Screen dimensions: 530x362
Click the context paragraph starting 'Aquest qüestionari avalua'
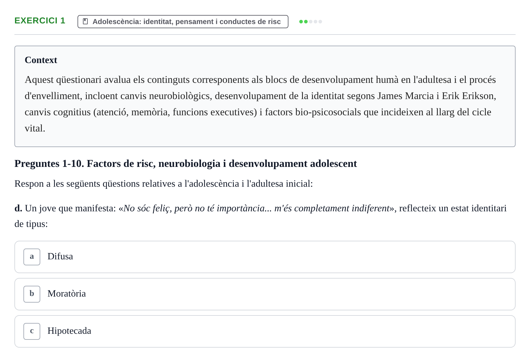click(260, 104)
